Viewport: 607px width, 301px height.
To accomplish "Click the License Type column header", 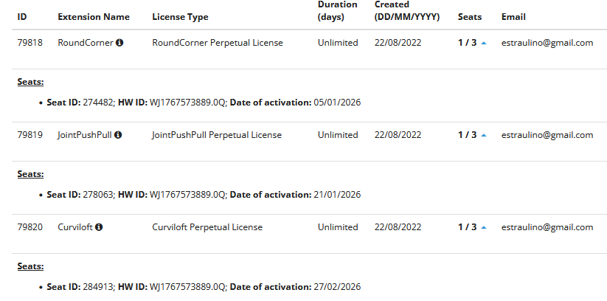I will click(x=180, y=17).
